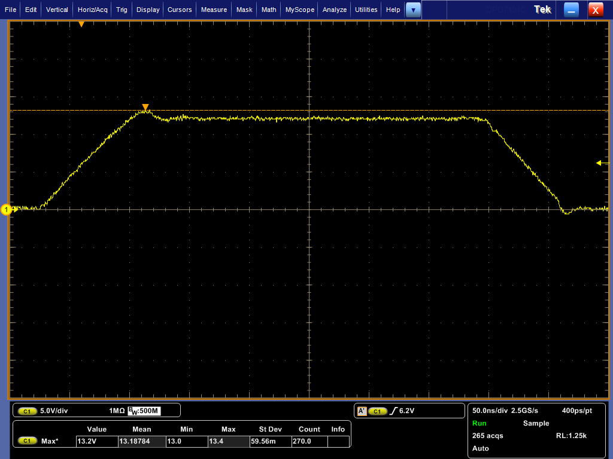Image resolution: width=613 pixels, height=459 pixels.
Task: Open the MyScope menu
Action: coord(299,10)
